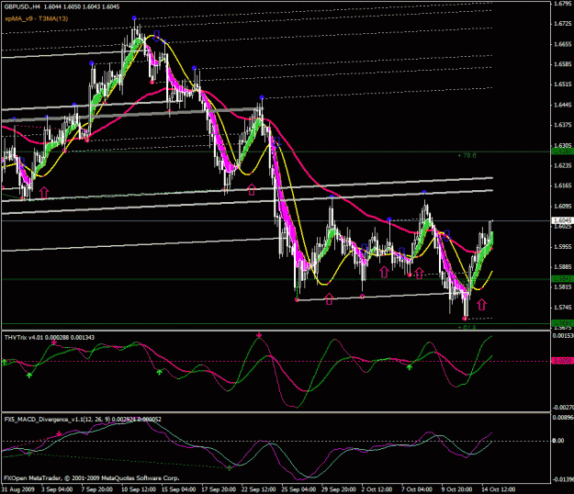Viewport: 574px width, 494px height.
Task: Click the +78.6 Fibonacci level label
Action: click(467, 156)
